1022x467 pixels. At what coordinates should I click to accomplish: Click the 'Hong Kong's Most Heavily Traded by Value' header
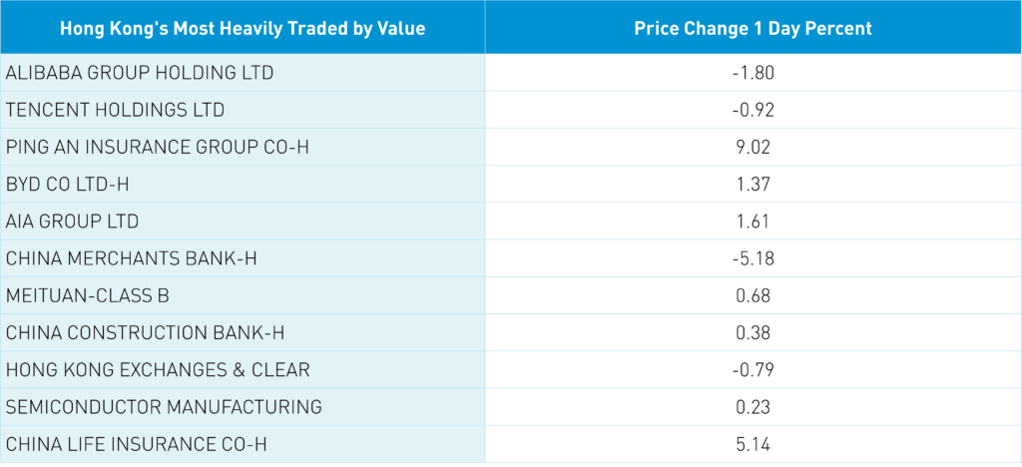tap(243, 28)
